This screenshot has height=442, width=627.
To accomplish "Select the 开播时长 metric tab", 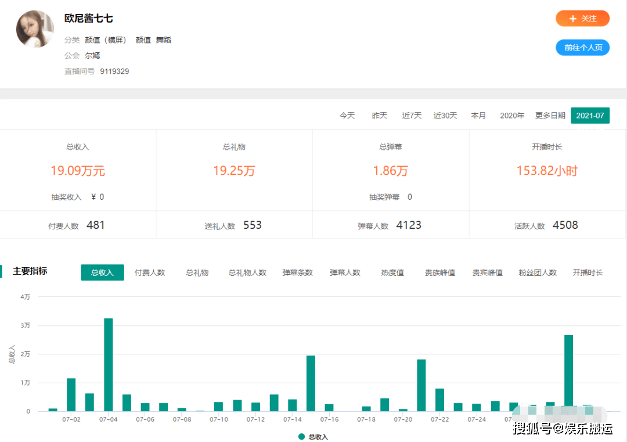I will [588, 272].
